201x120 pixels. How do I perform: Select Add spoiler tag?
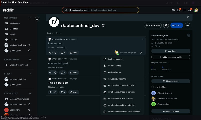(x=122, y=72)
